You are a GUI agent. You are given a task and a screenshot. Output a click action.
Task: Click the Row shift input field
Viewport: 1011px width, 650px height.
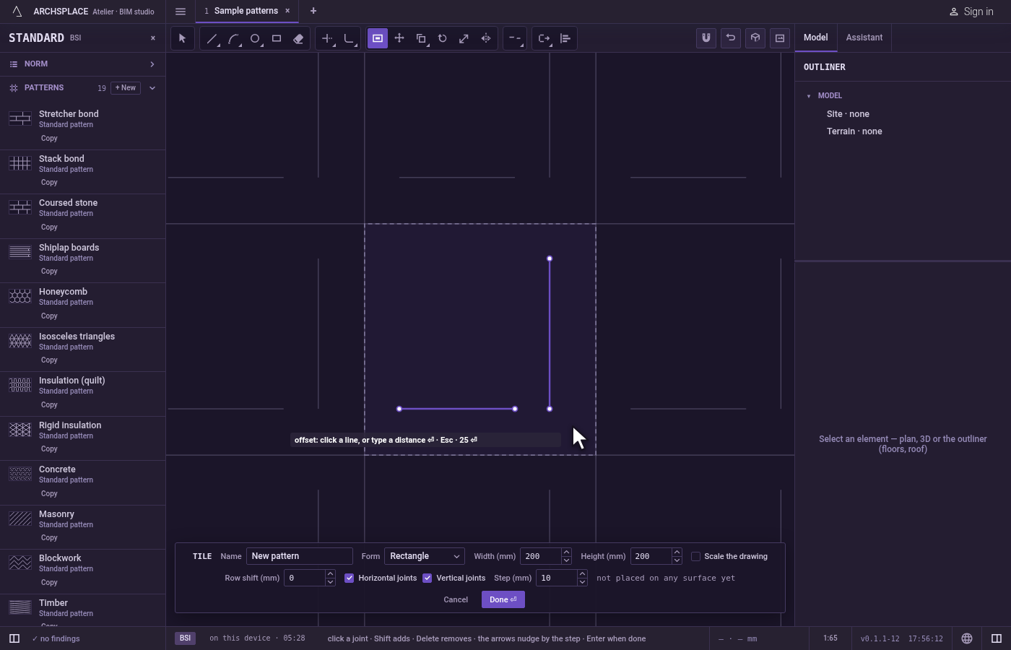pyautogui.click(x=305, y=578)
